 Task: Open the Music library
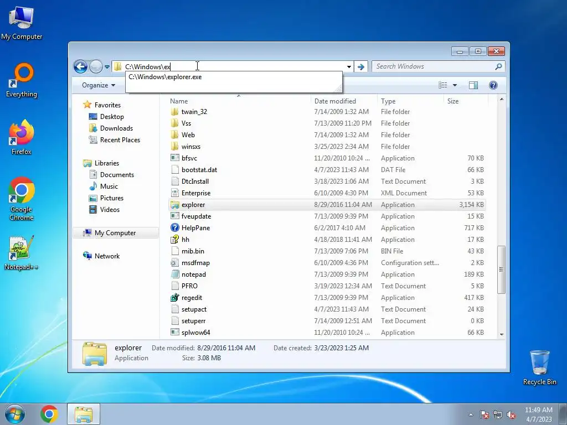coord(109,186)
